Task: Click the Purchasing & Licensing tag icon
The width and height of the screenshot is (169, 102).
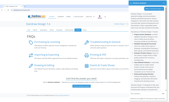Action: [31, 43]
